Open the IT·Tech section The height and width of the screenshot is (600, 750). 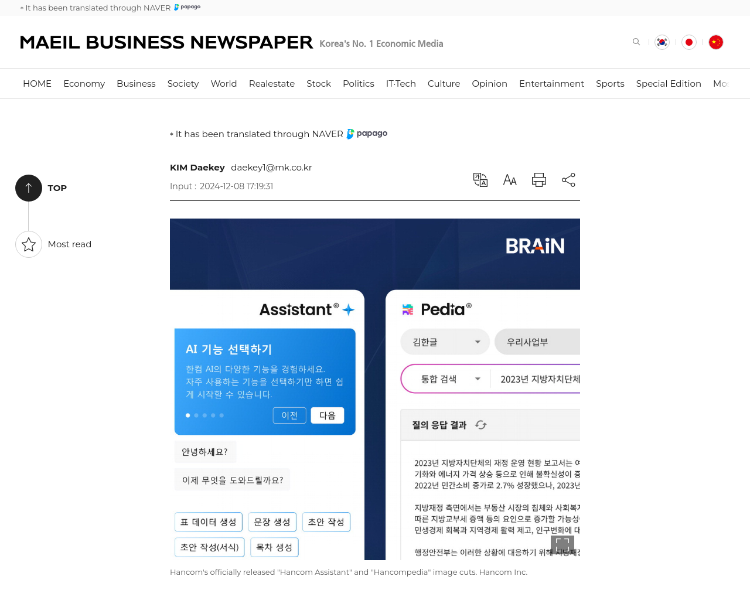click(x=401, y=84)
